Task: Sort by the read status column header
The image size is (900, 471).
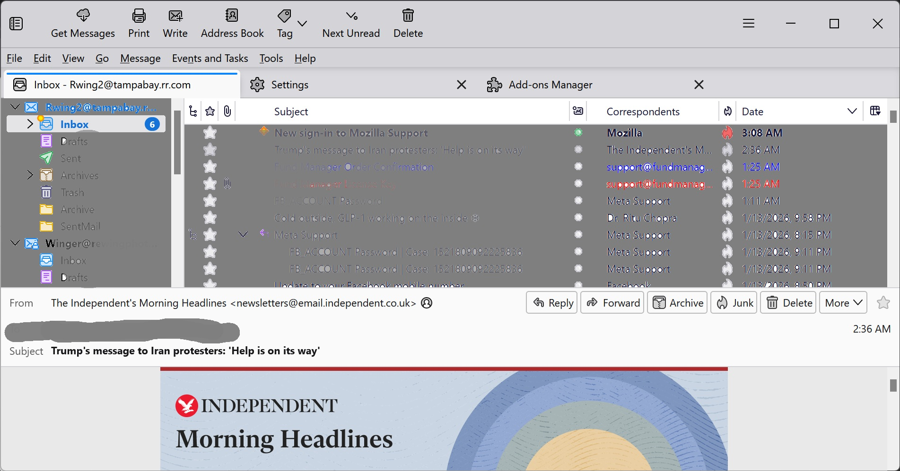Action: pos(578,111)
